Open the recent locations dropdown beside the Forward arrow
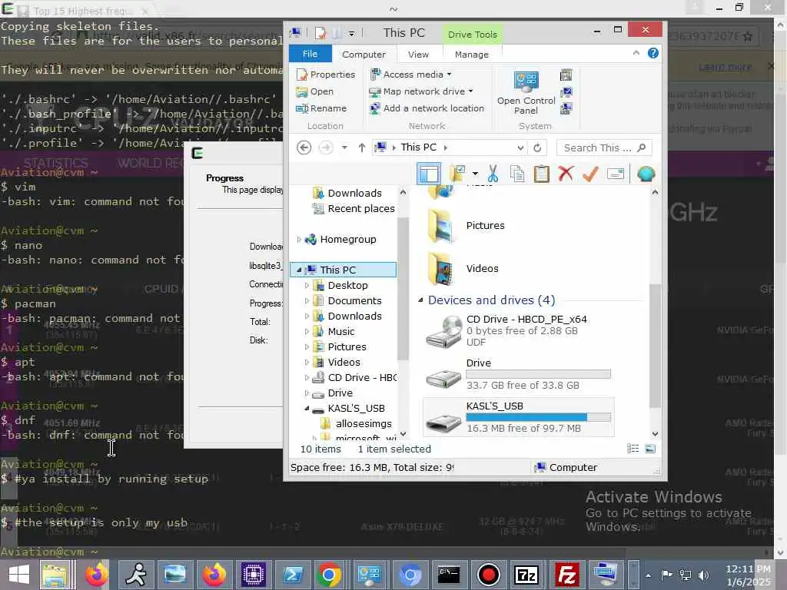 point(344,147)
